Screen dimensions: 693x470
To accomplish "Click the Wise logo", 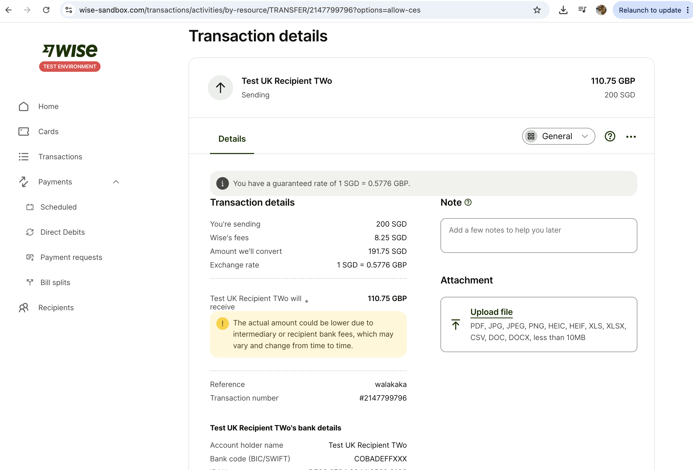I will 70,51.
